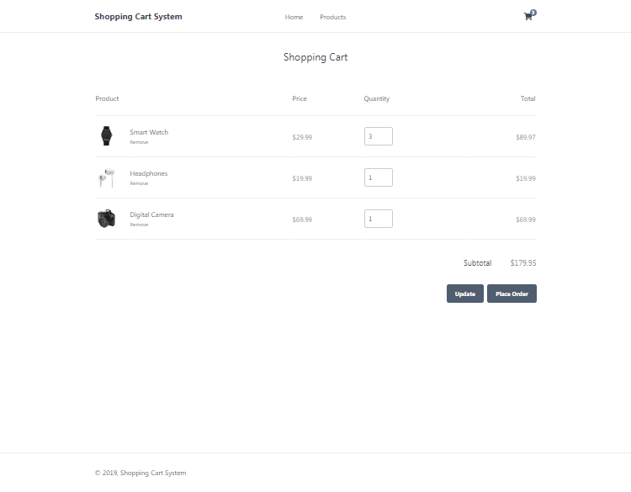Click the Headphones product image
The width and height of the screenshot is (631, 492).
point(106,177)
